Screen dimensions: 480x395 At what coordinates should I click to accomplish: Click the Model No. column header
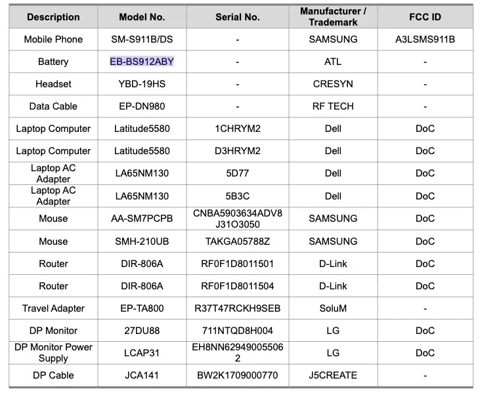coord(142,17)
